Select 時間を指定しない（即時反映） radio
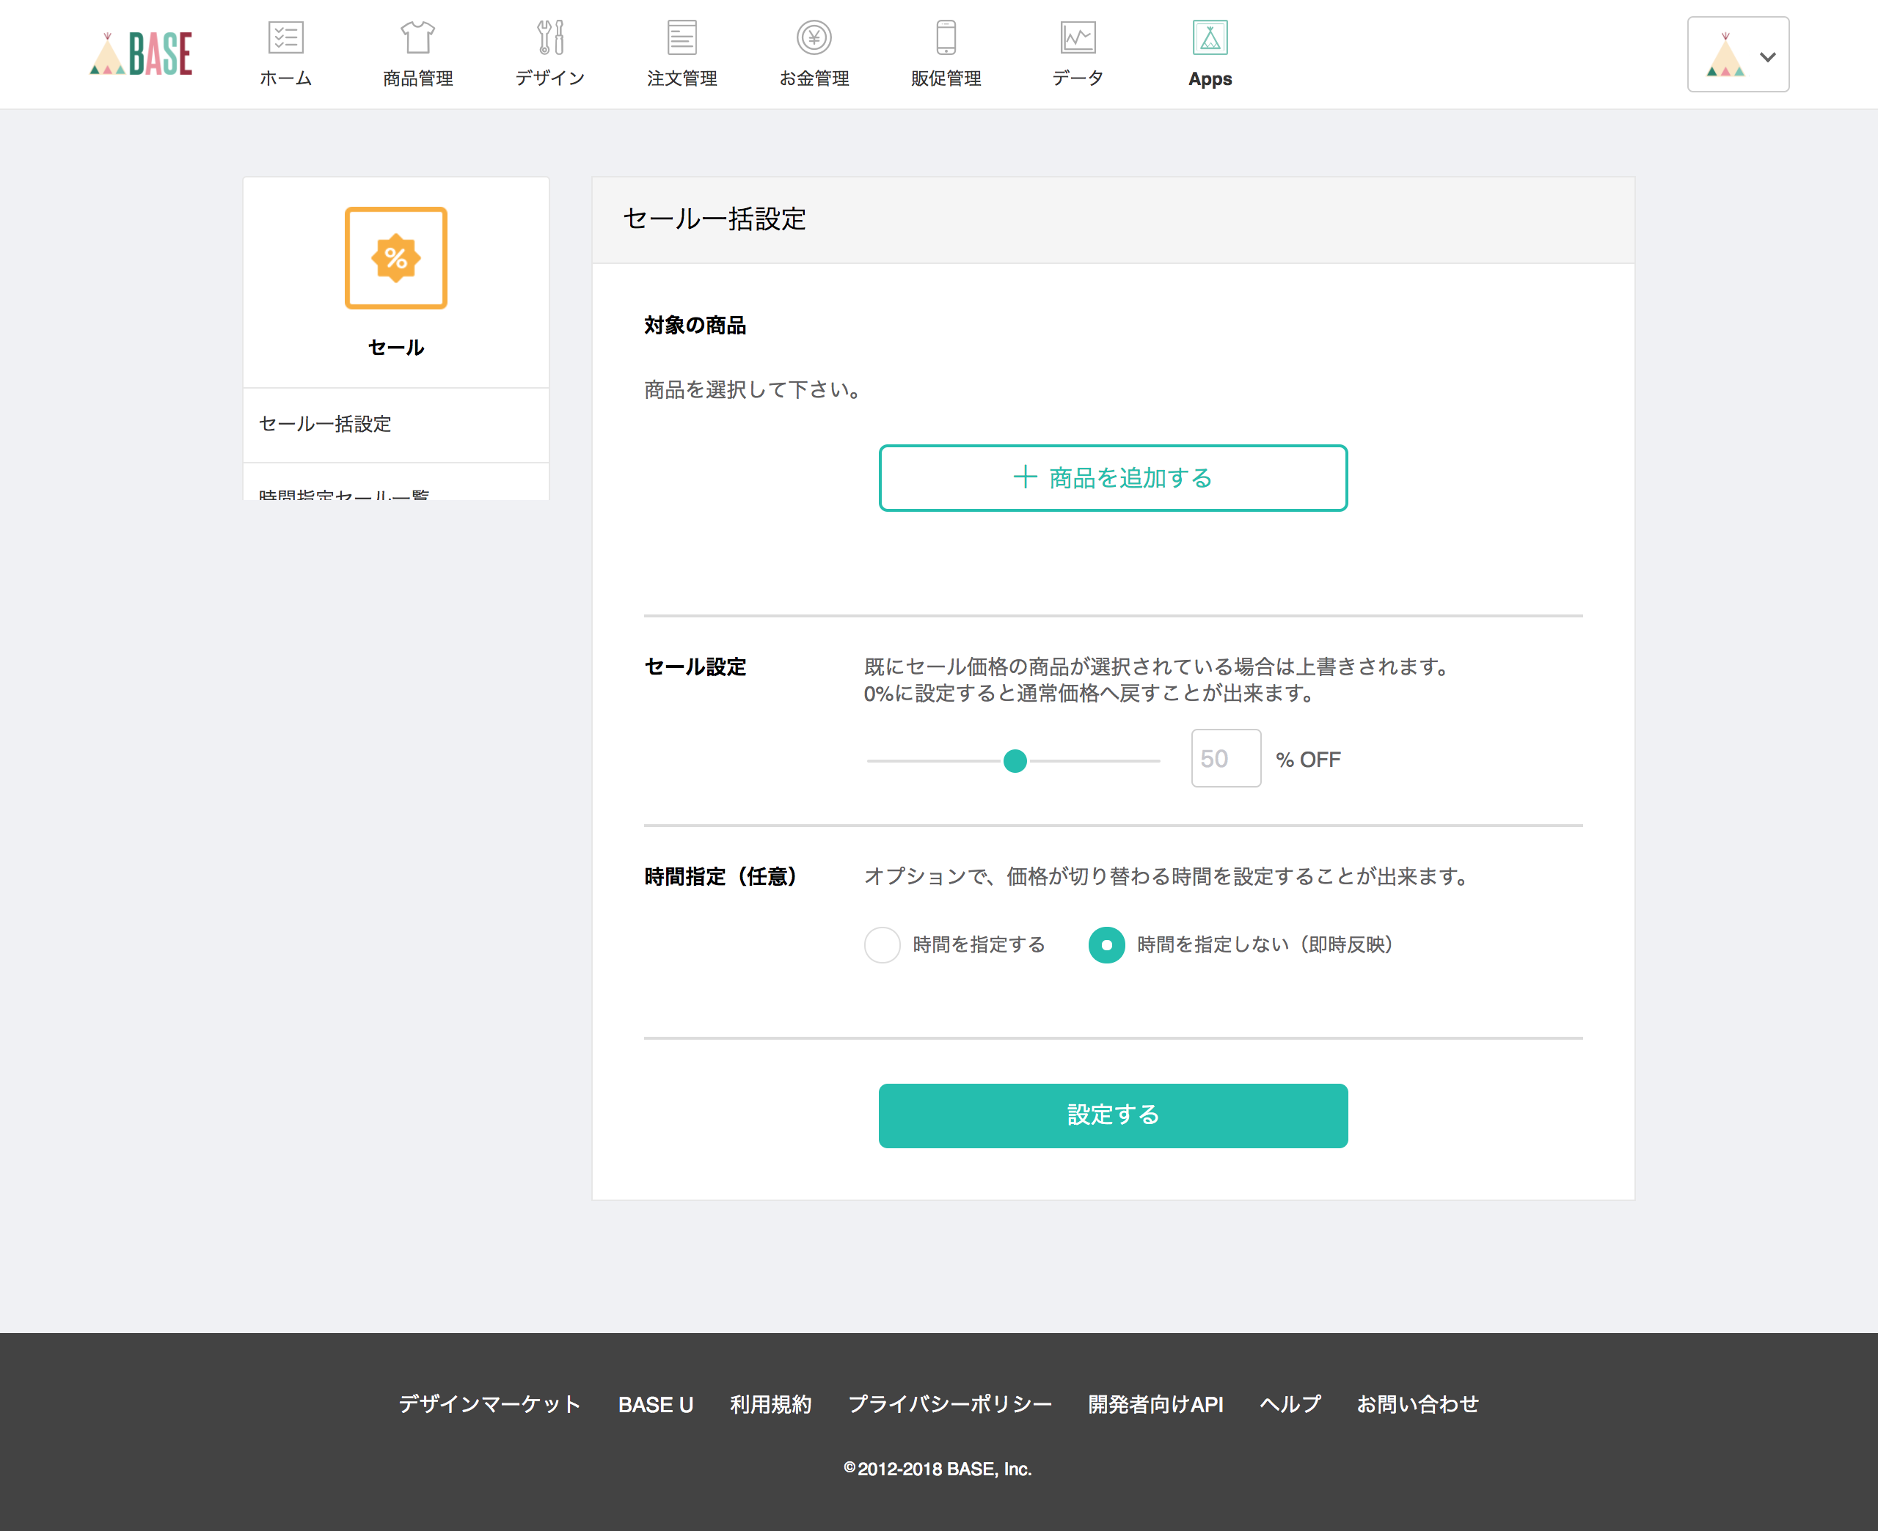This screenshot has width=1878, height=1531. (1106, 944)
